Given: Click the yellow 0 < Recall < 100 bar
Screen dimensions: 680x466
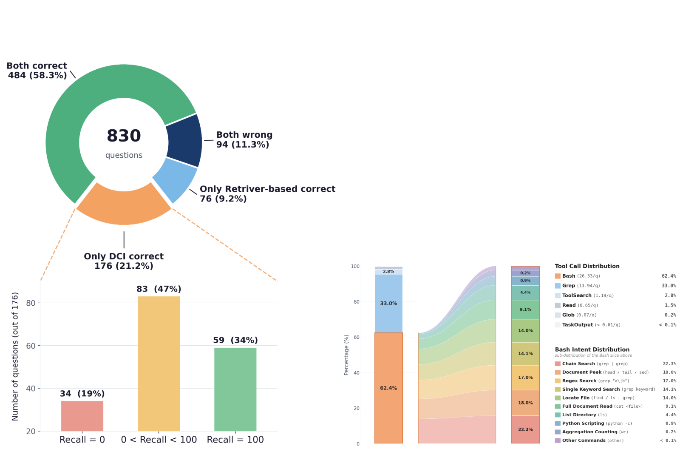Looking at the screenshot, I should pyautogui.click(x=159, y=364).
